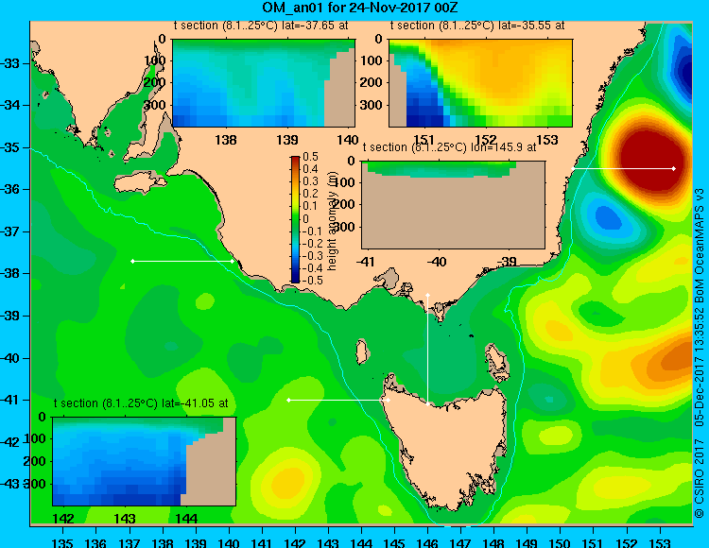Click King Island northwest of Tasmania
The height and width of the screenshot is (548, 709).
point(361,351)
